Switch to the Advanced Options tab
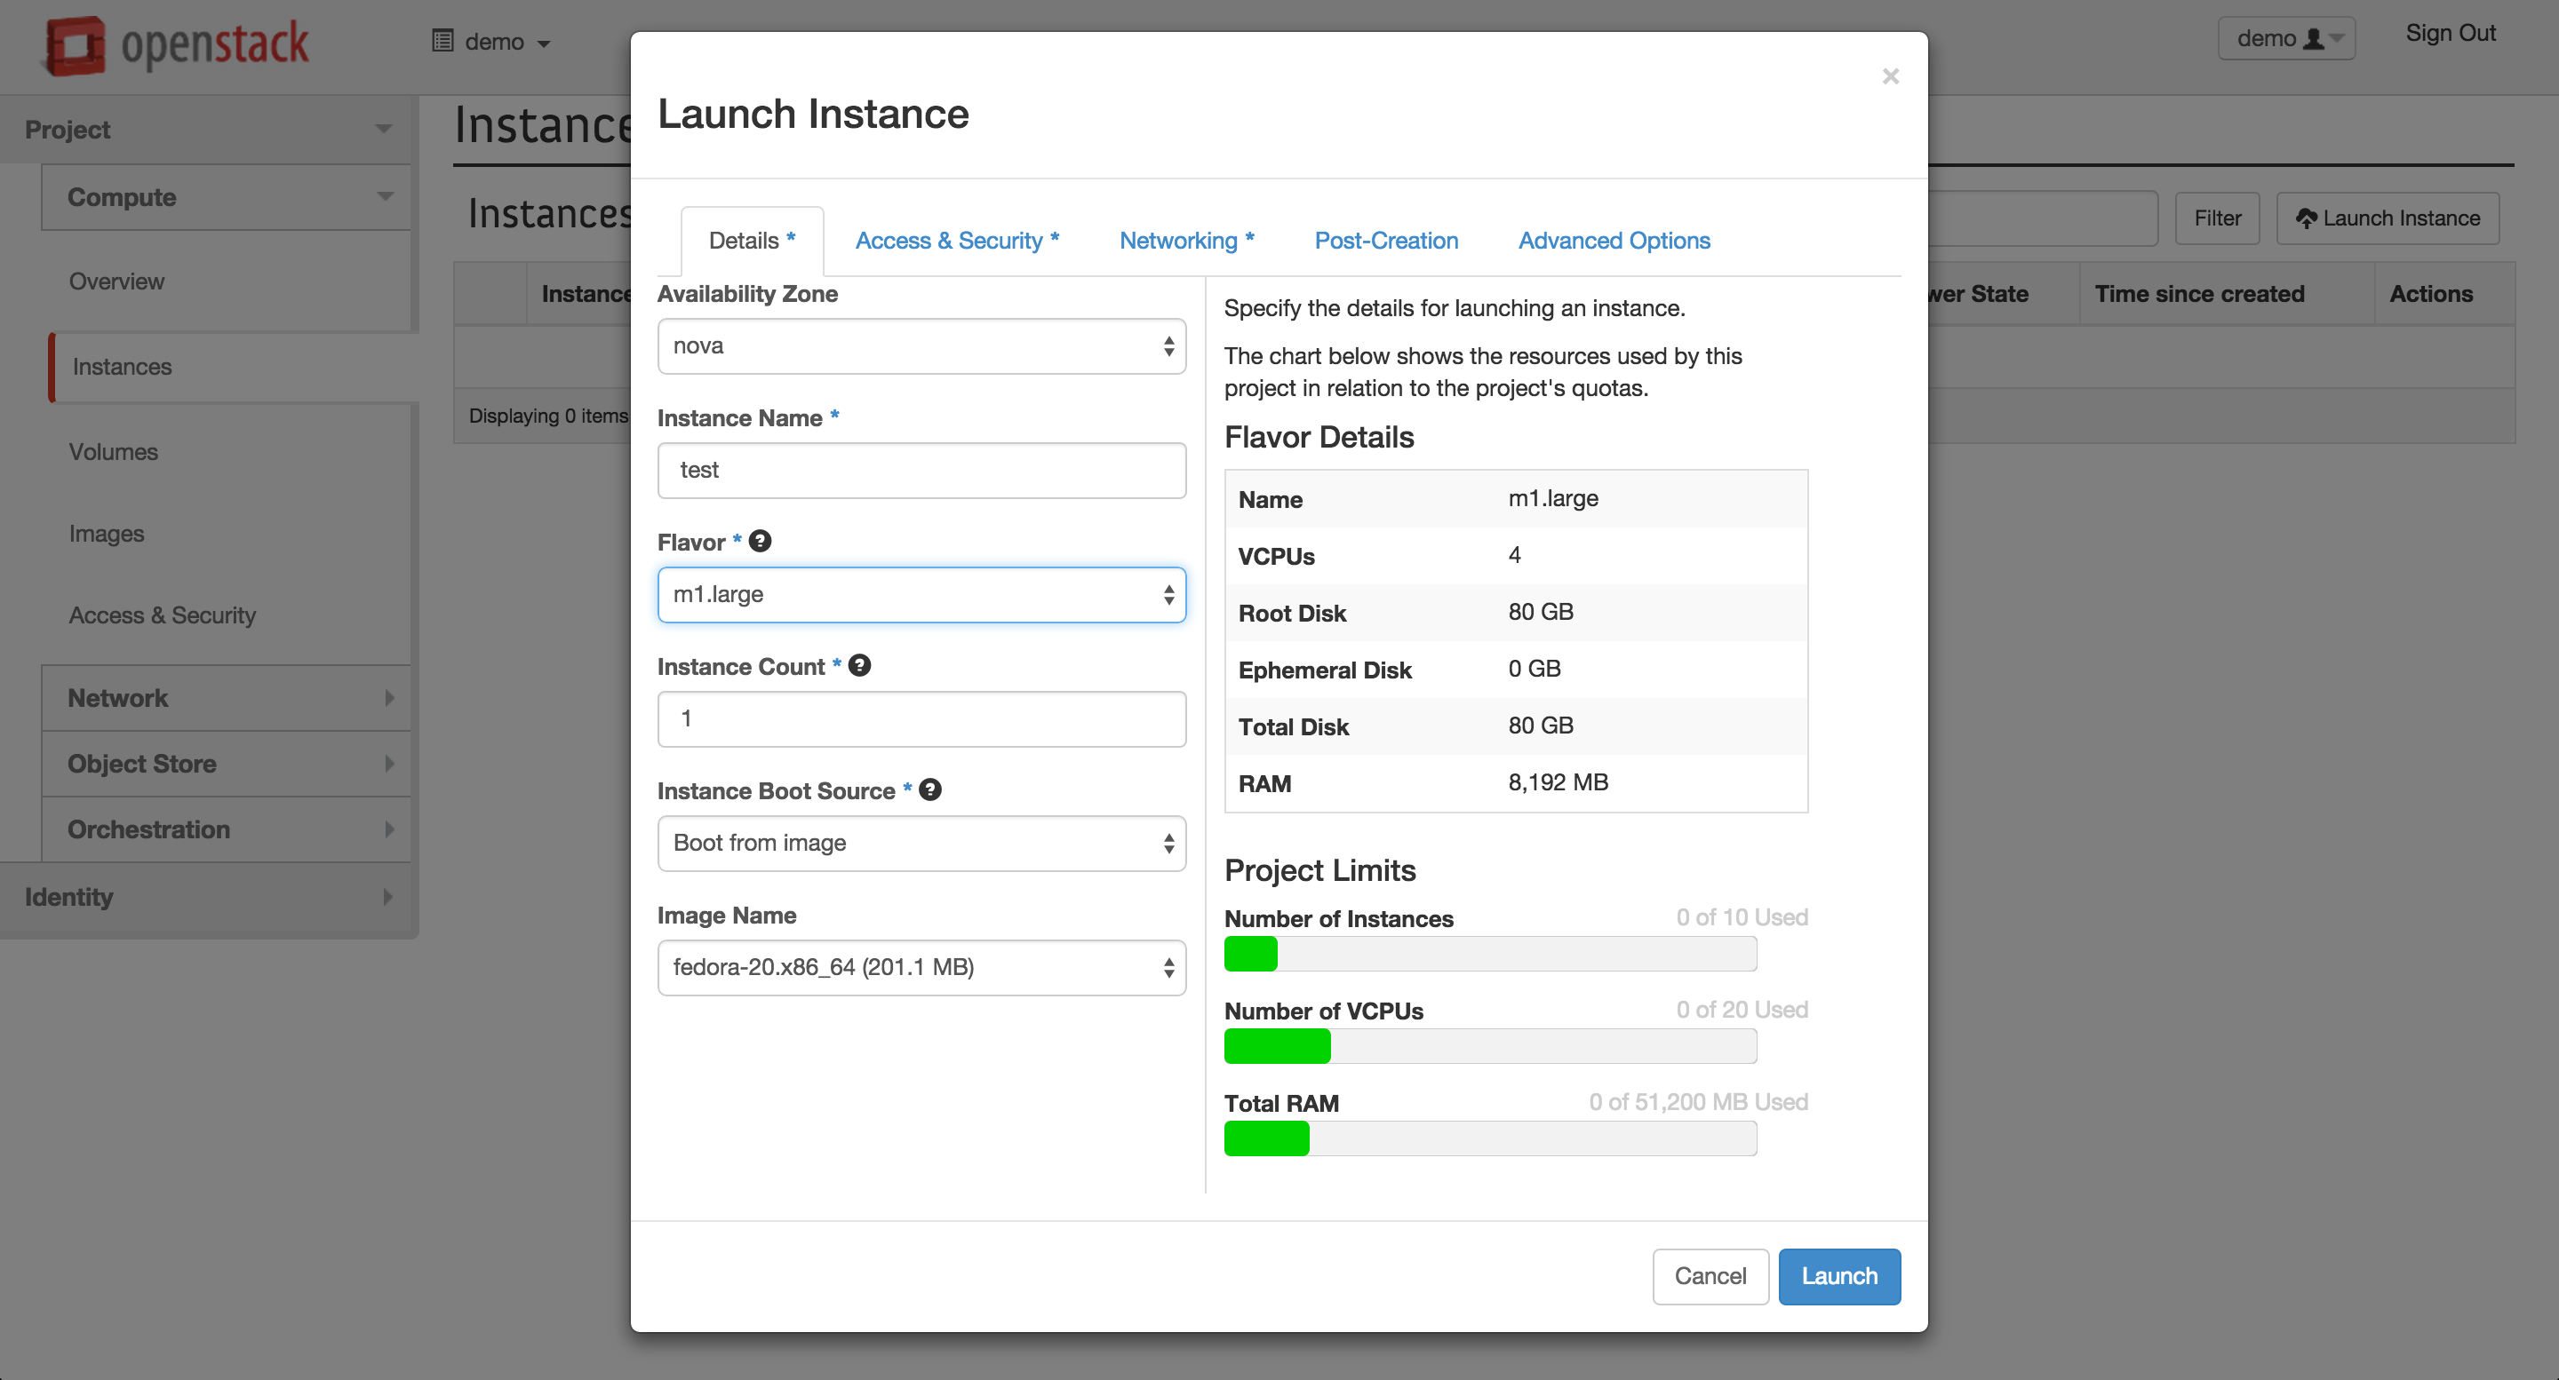The image size is (2559, 1380). 1614,242
